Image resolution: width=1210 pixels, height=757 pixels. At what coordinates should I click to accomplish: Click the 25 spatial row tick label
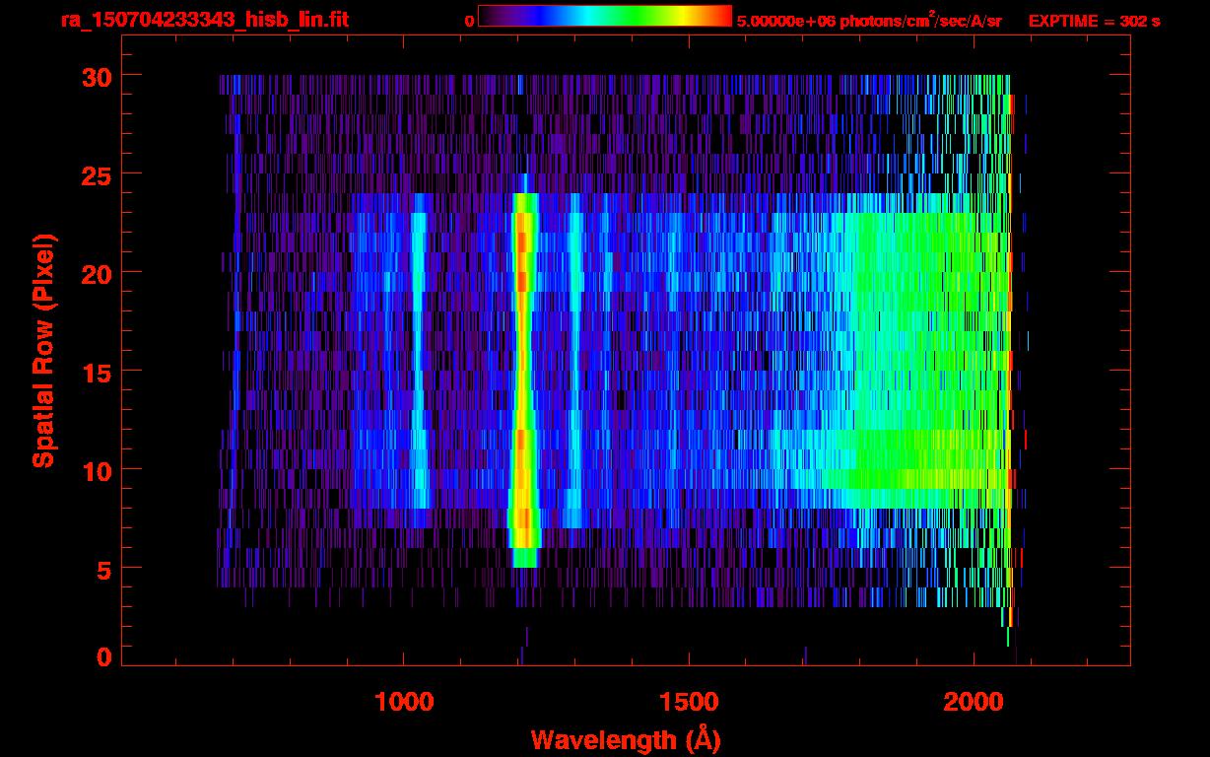pyautogui.click(x=97, y=174)
